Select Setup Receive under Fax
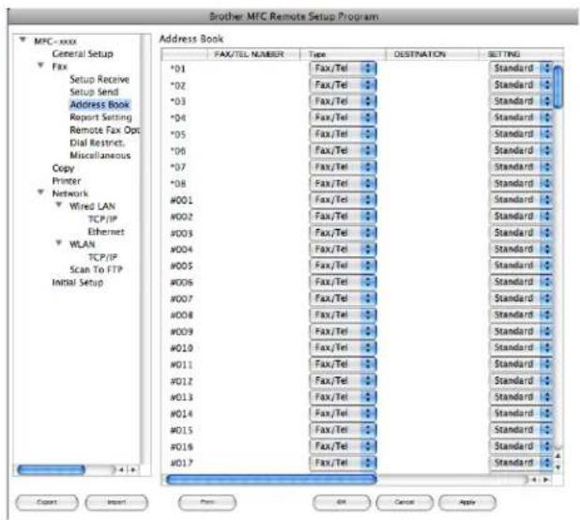This screenshot has width=580, height=520. [x=99, y=79]
